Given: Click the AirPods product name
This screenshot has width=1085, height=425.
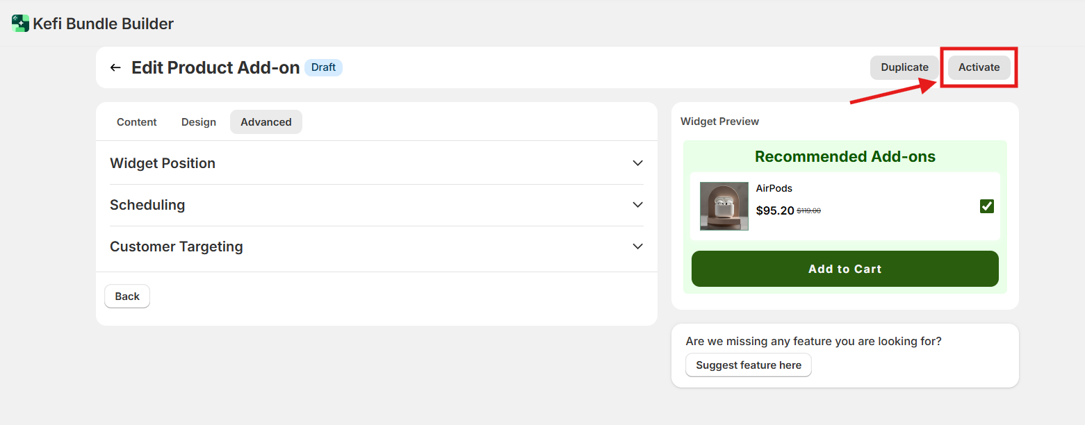Looking at the screenshot, I should coord(774,188).
